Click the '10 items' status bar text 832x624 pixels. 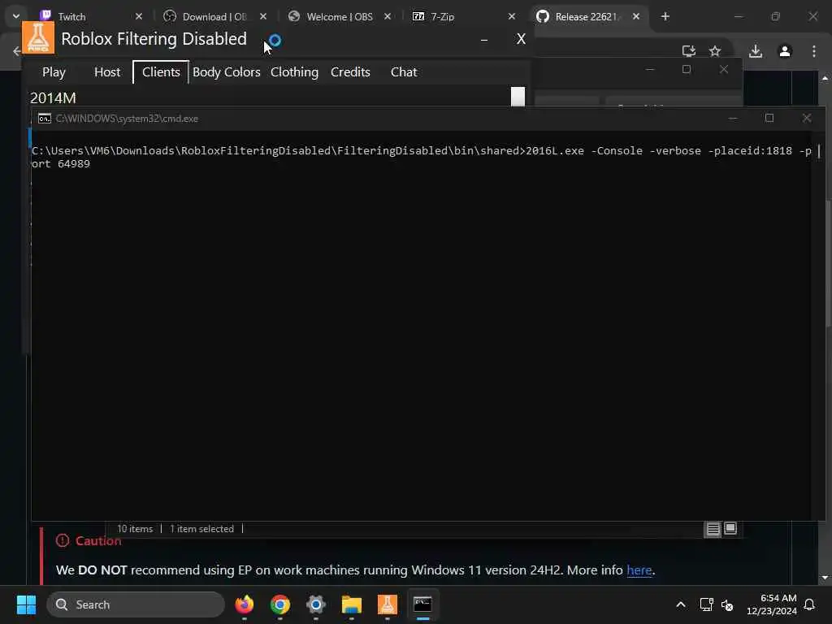pyautogui.click(x=135, y=529)
